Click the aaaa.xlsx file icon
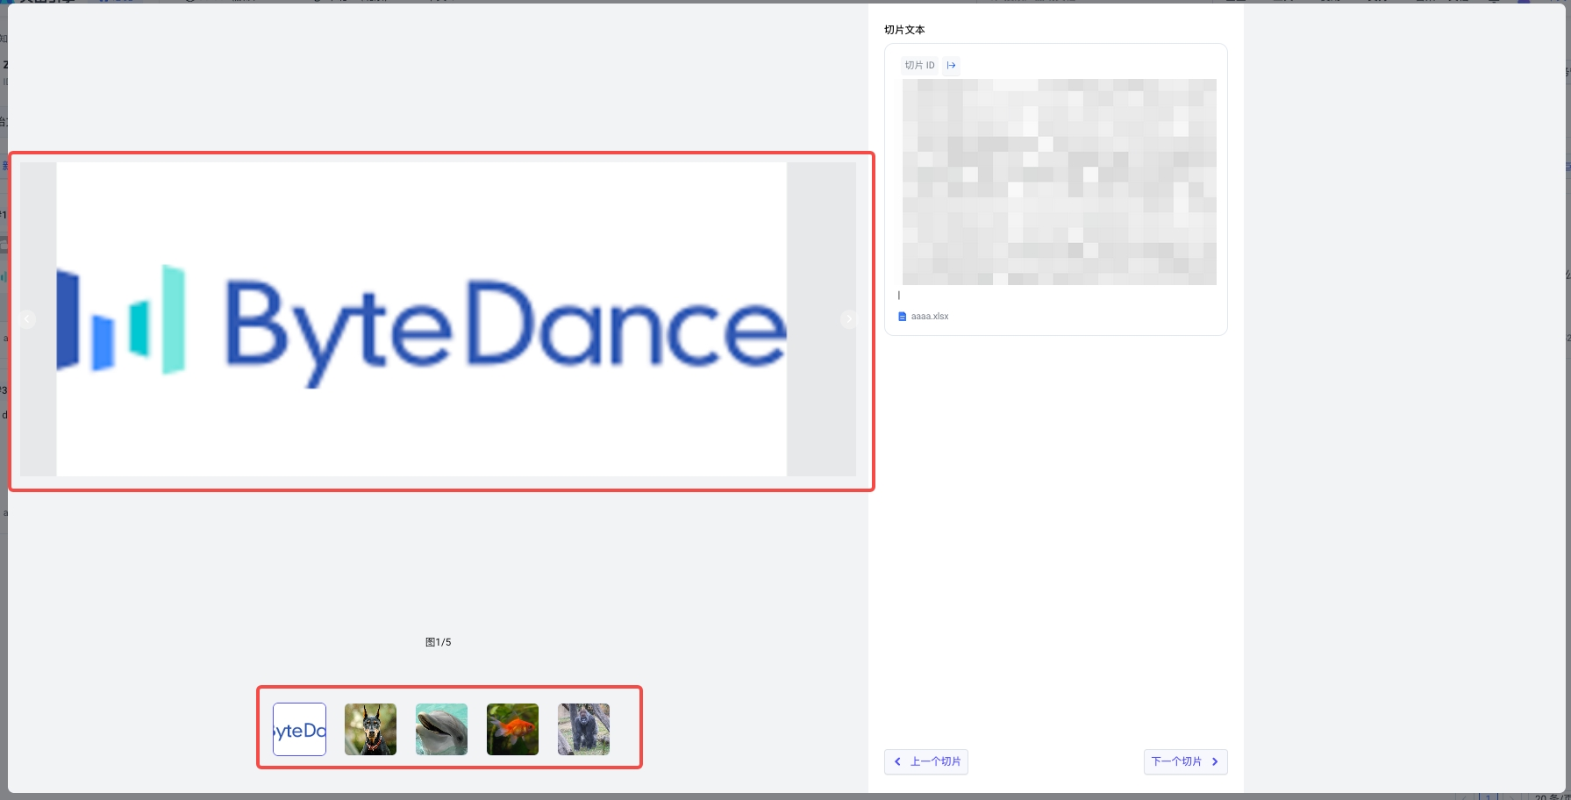1571x800 pixels. [x=903, y=317]
